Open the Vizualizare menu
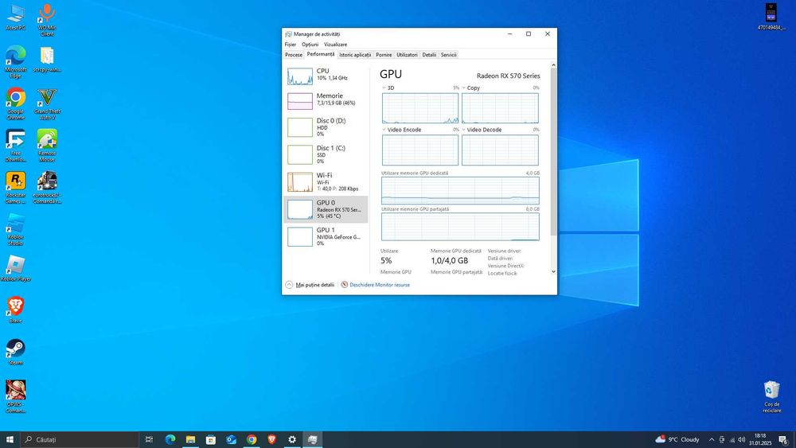 336,45
